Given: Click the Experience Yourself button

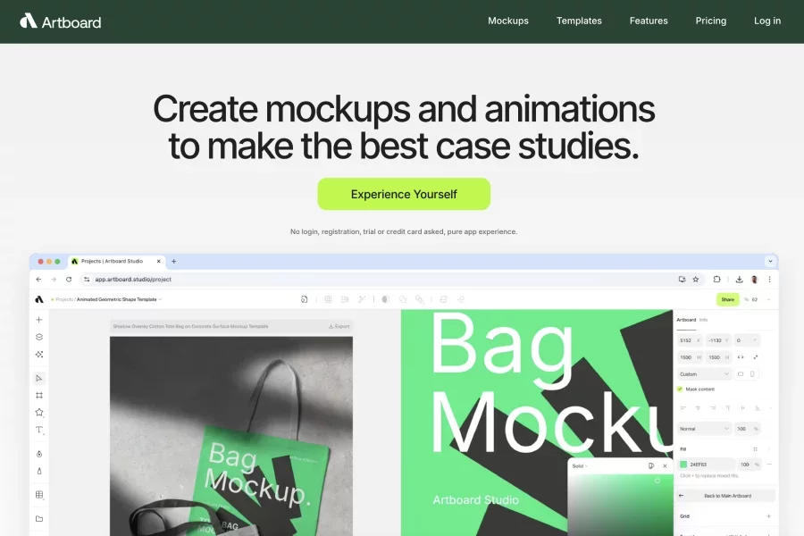Looking at the screenshot, I should [x=404, y=194].
